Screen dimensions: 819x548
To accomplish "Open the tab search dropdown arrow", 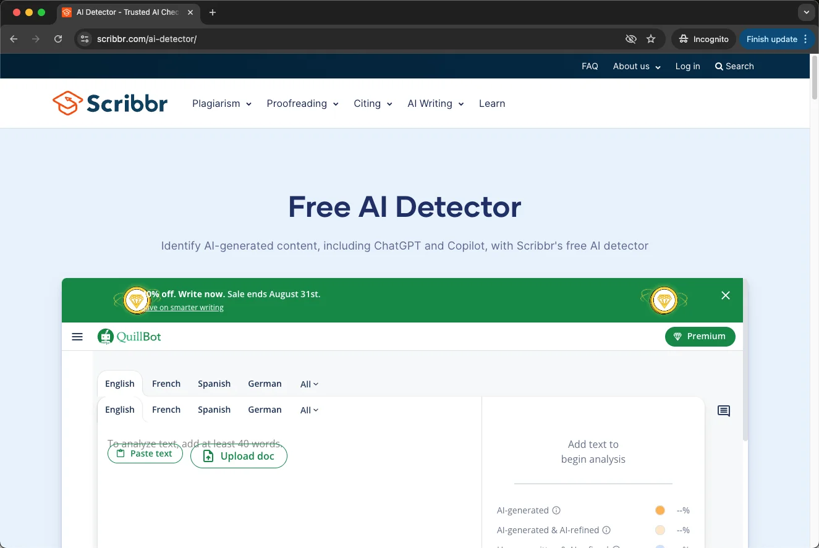I will (807, 12).
